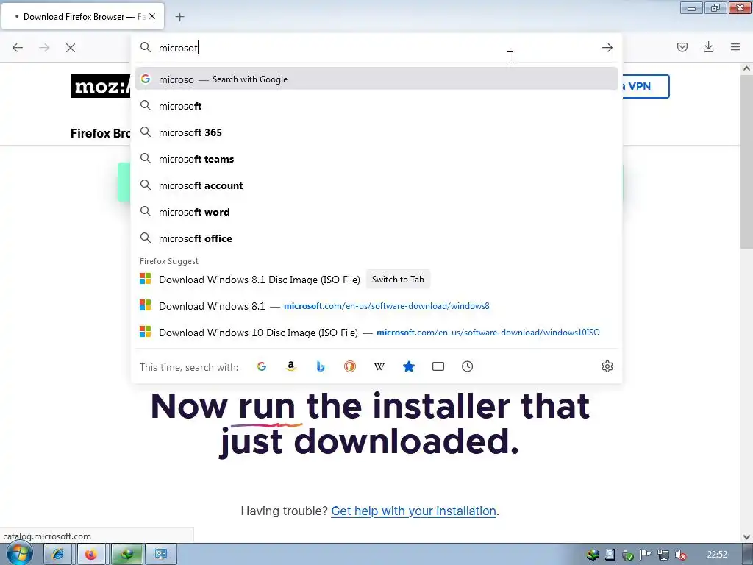Search open tabs using the tab icon
Viewport: 753px width, 565px height.
(438, 366)
